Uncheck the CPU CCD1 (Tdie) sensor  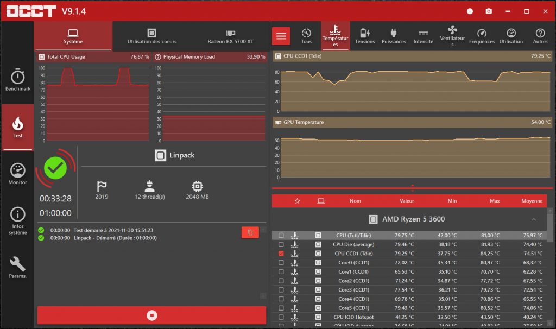[x=281, y=253]
